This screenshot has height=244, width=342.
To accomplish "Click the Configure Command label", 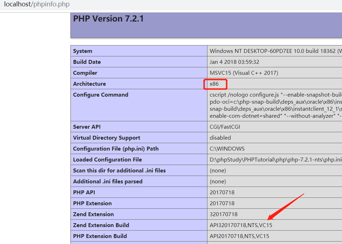I will point(100,95).
